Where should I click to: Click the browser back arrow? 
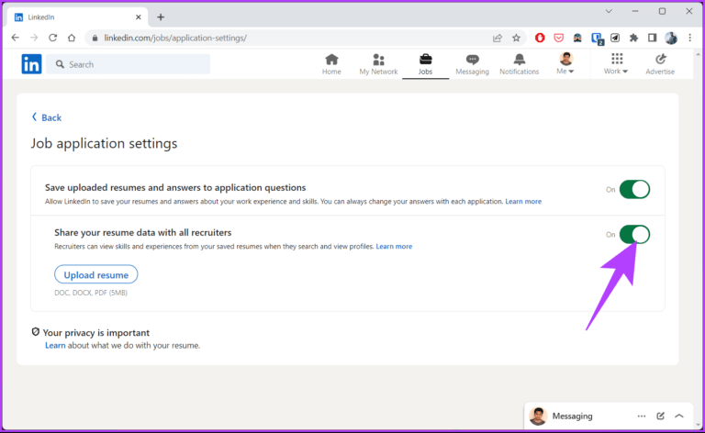pos(16,38)
